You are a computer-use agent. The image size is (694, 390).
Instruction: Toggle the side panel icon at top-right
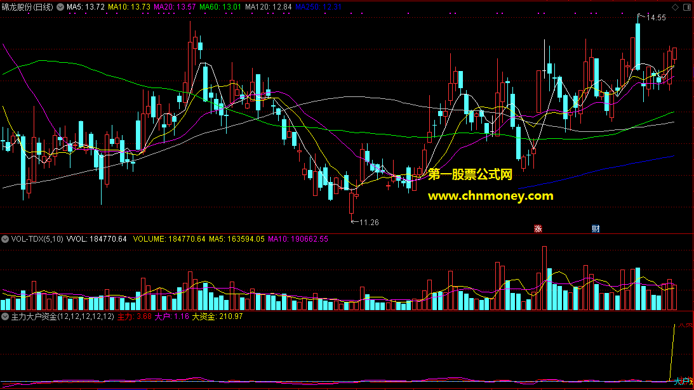pos(687,7)
